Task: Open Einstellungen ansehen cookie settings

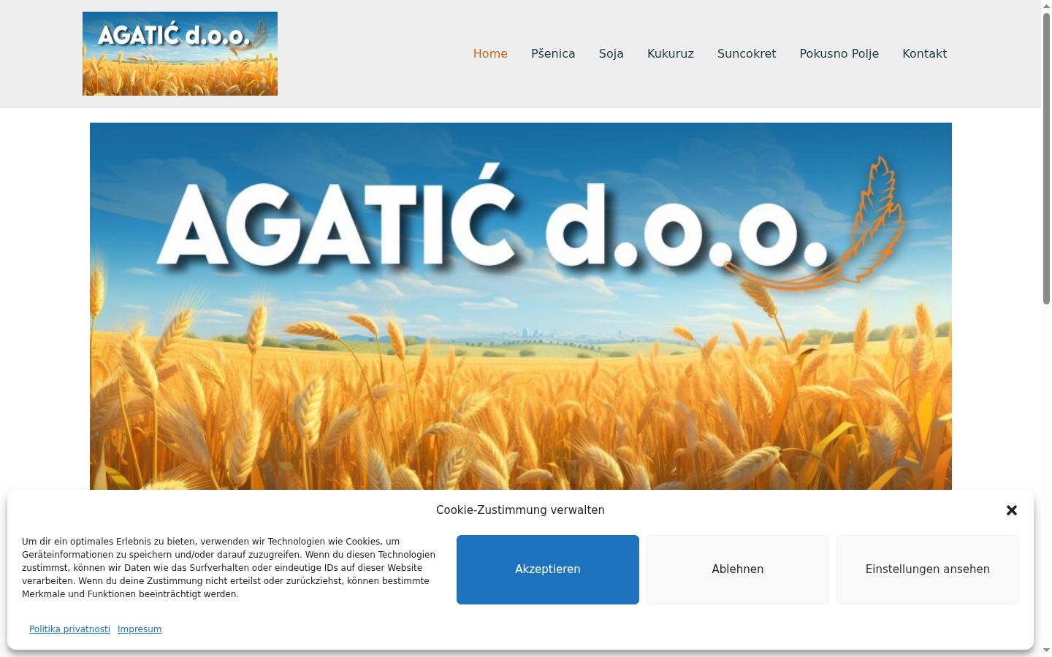Action: click(928, 569)
